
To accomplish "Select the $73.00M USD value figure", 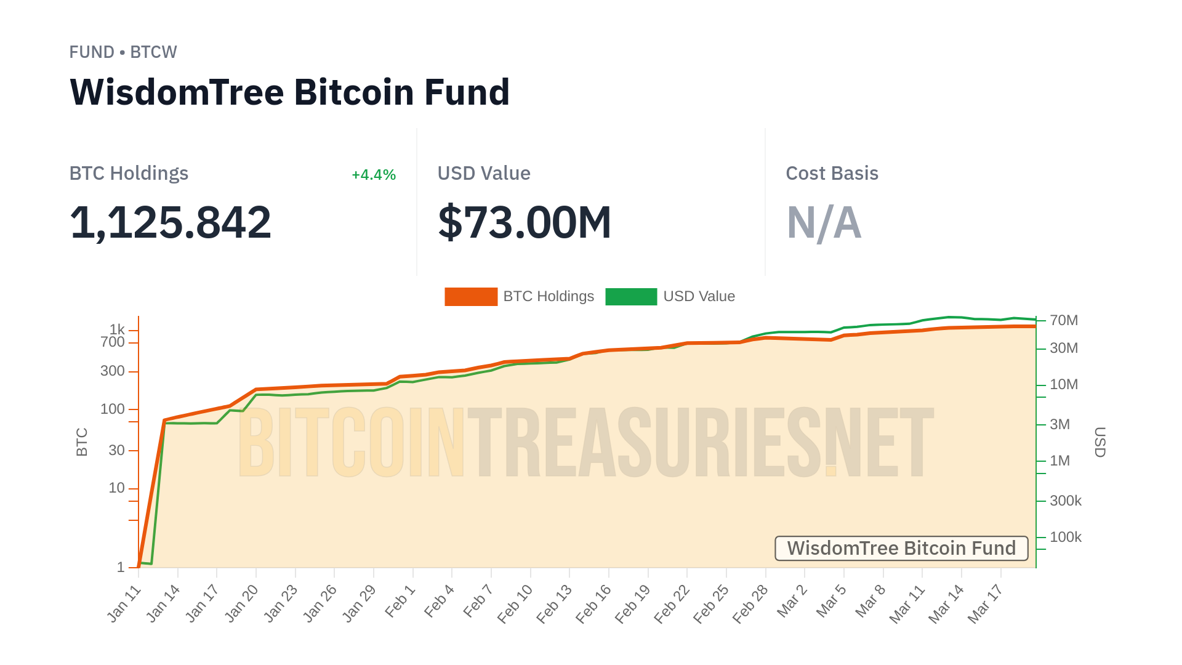I will 525,222.
